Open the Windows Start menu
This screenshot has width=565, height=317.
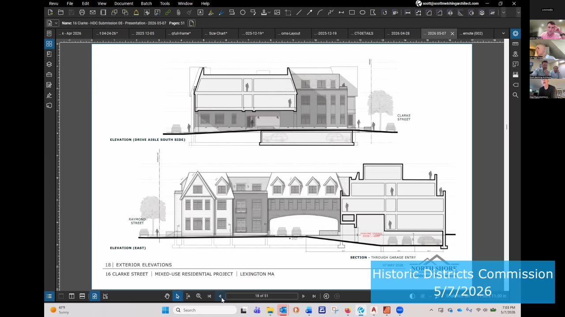click(x=165, y=310)
